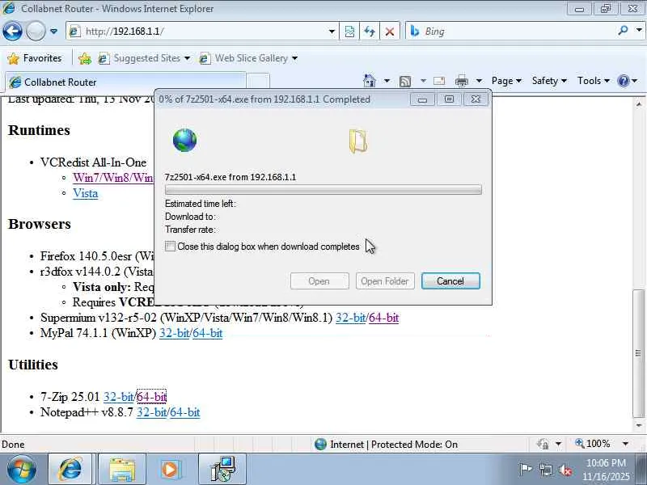This screenshot has height=485, width=647.
Task: Click Notepad++ 64-bit download link
Action: click(185, 412)
